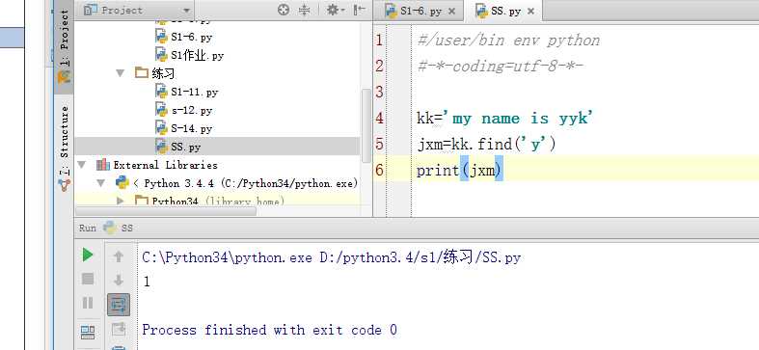Select S1作业.py in the project tree
This screenshot has width=759, height=350.
point(197,55)
